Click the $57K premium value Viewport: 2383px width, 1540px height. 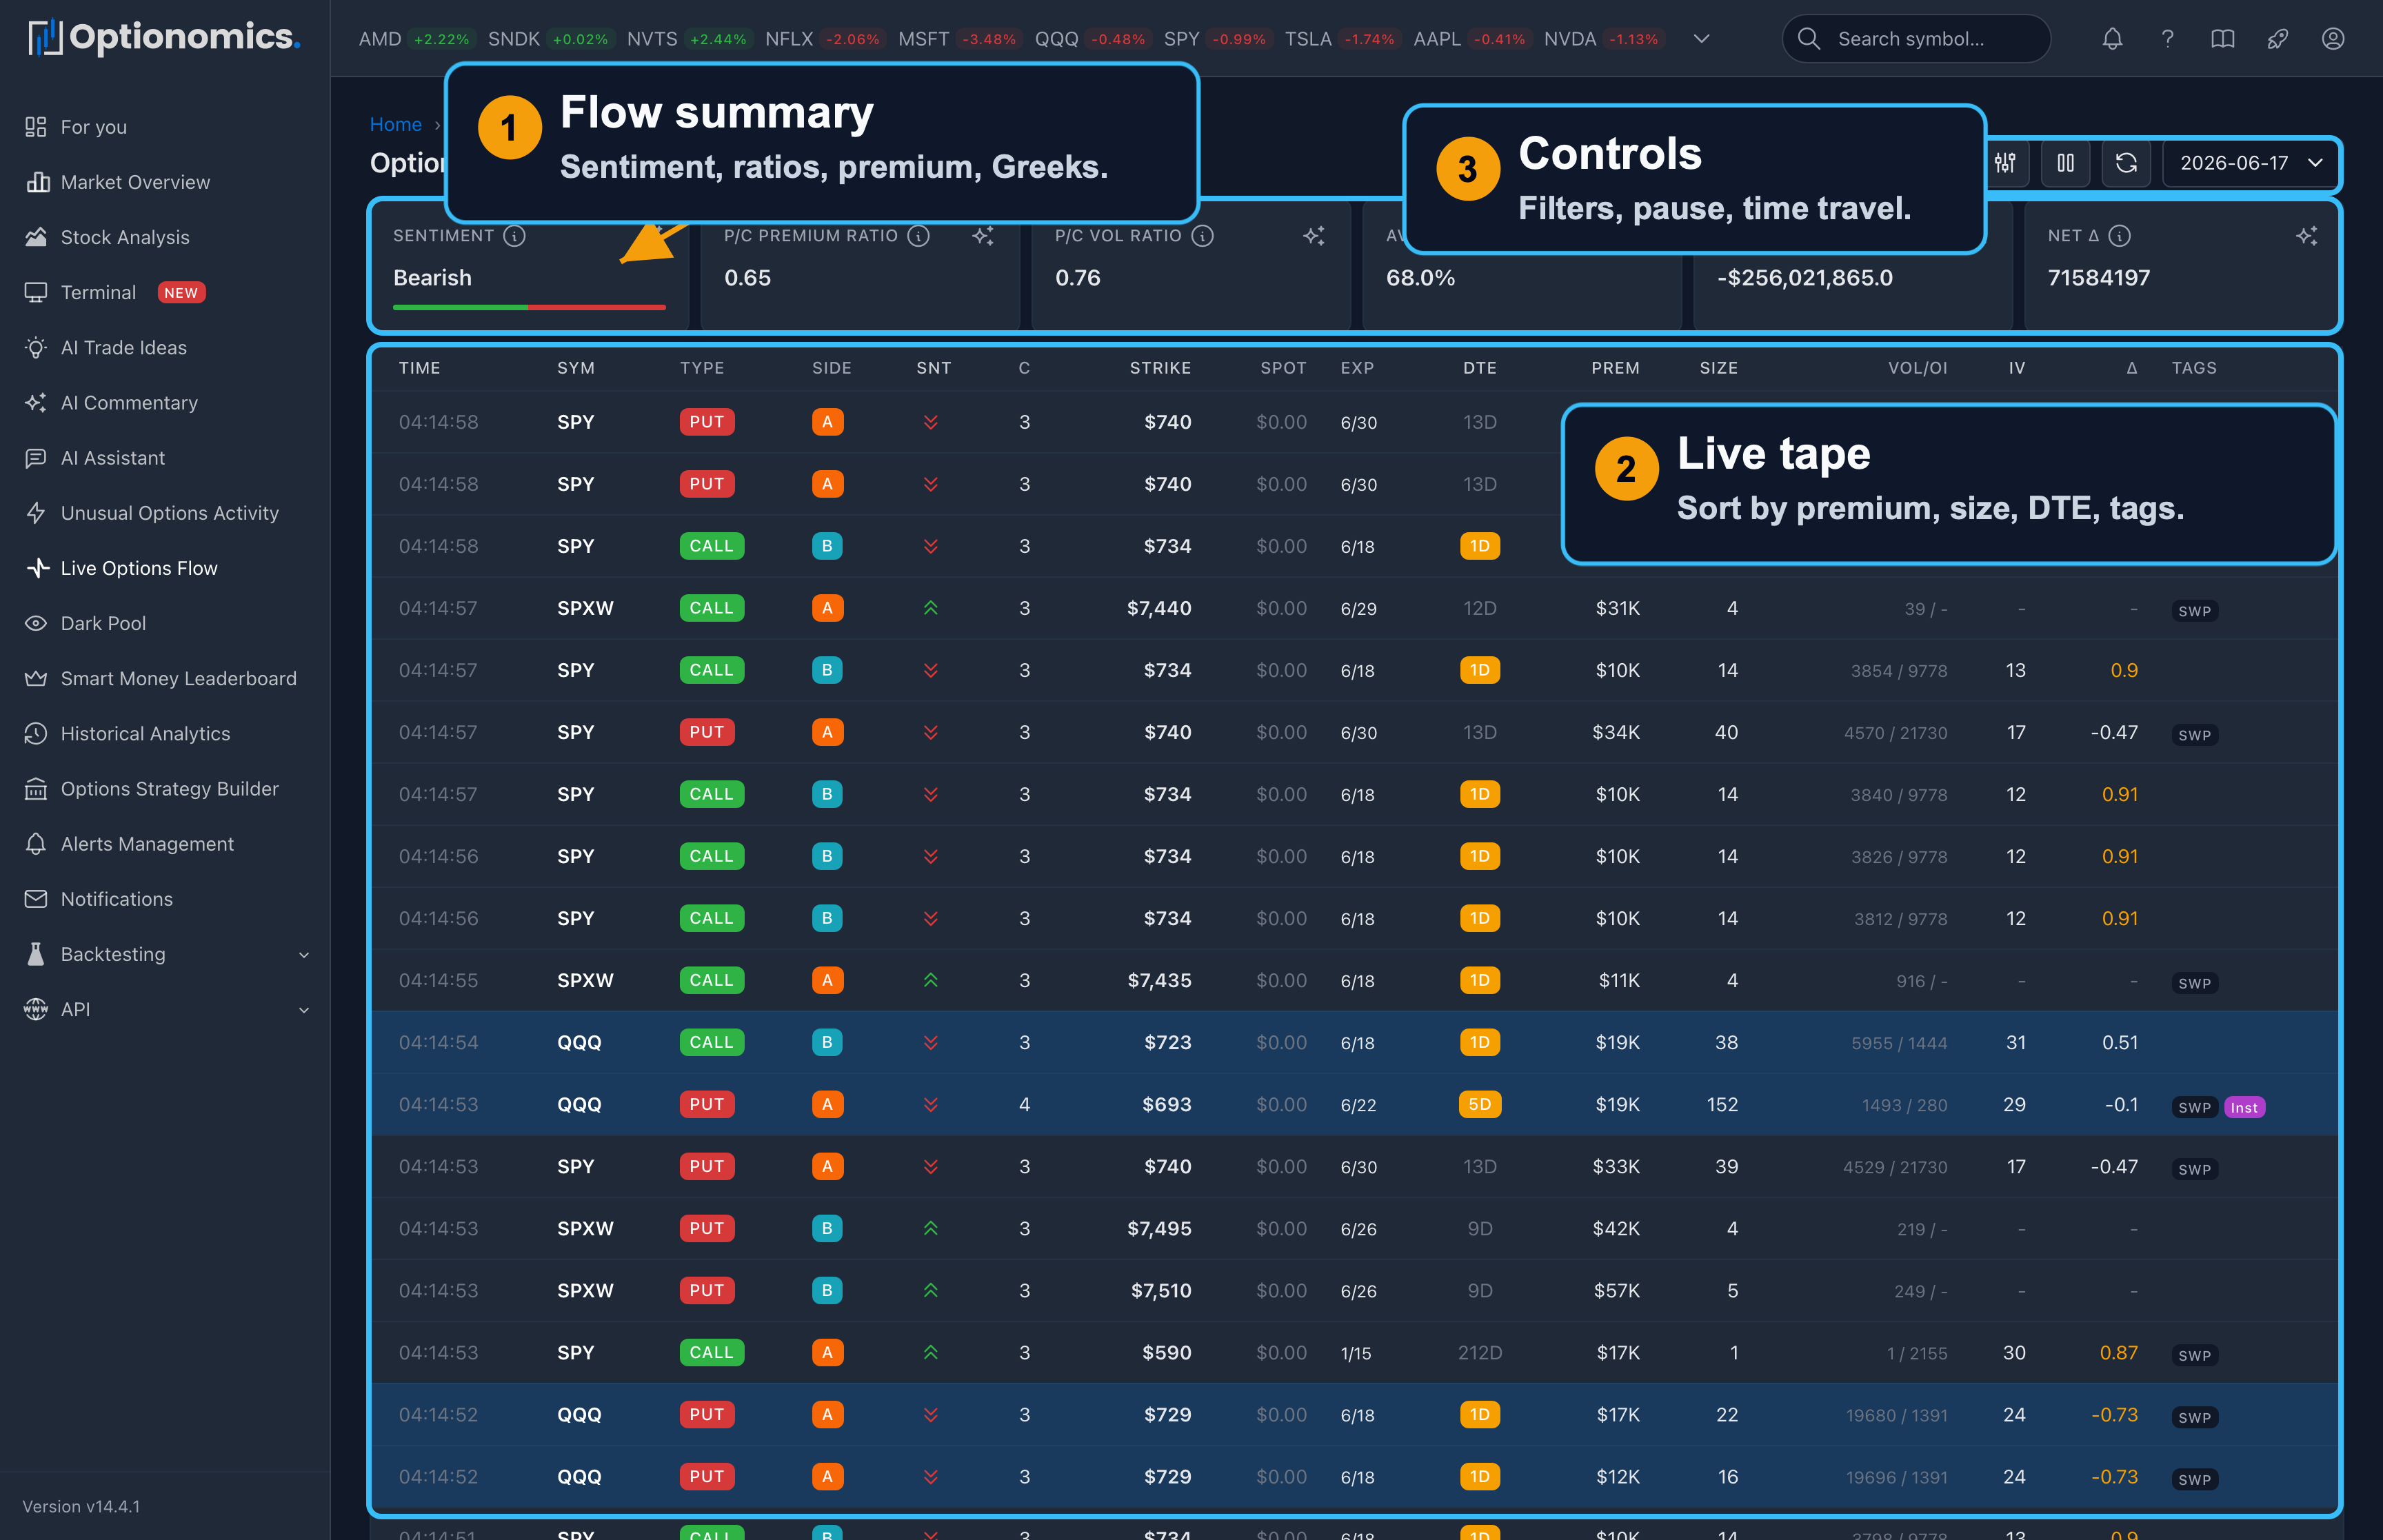point(1616,1291)
